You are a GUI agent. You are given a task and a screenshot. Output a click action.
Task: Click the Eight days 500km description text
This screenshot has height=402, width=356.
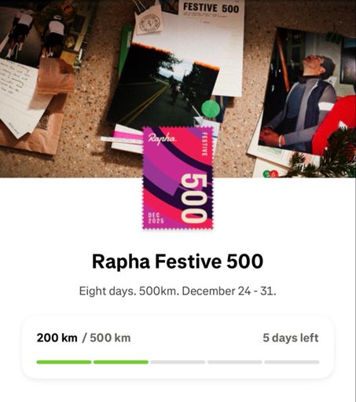tap(178, 291)
